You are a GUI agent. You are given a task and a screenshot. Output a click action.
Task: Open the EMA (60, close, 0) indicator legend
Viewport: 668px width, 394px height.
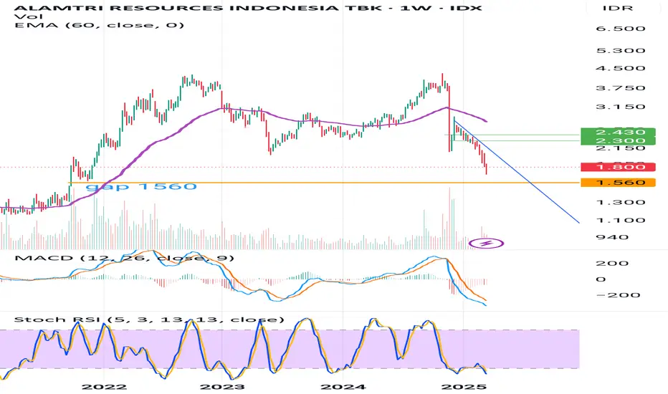[x=99, y=25]
